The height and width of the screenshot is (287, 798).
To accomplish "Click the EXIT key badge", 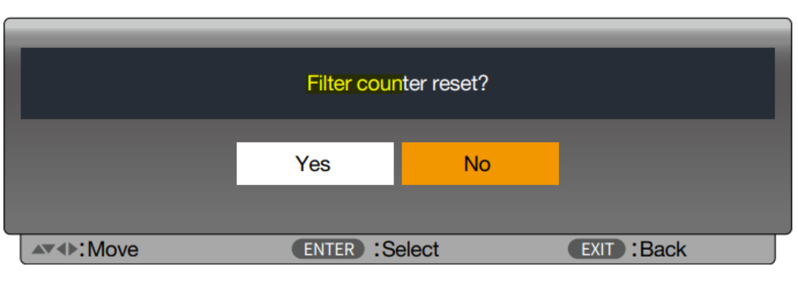I will [597, 249].
